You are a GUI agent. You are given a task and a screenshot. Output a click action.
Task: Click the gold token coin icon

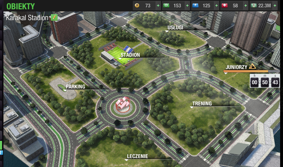click(137, 6)
